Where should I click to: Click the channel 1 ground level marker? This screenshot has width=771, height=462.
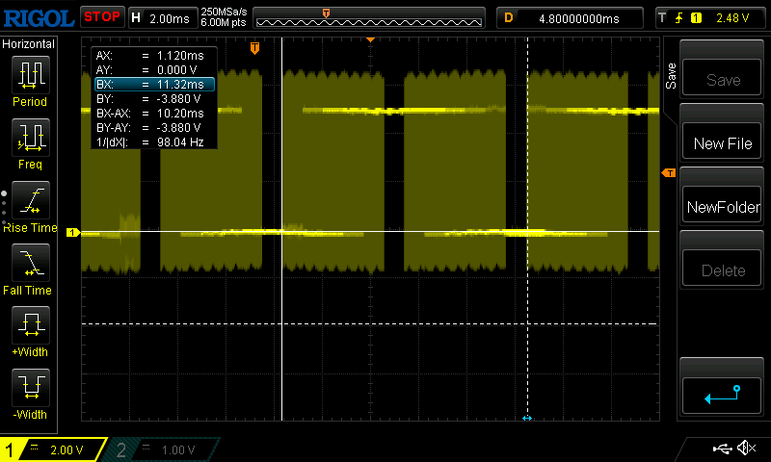73,232
